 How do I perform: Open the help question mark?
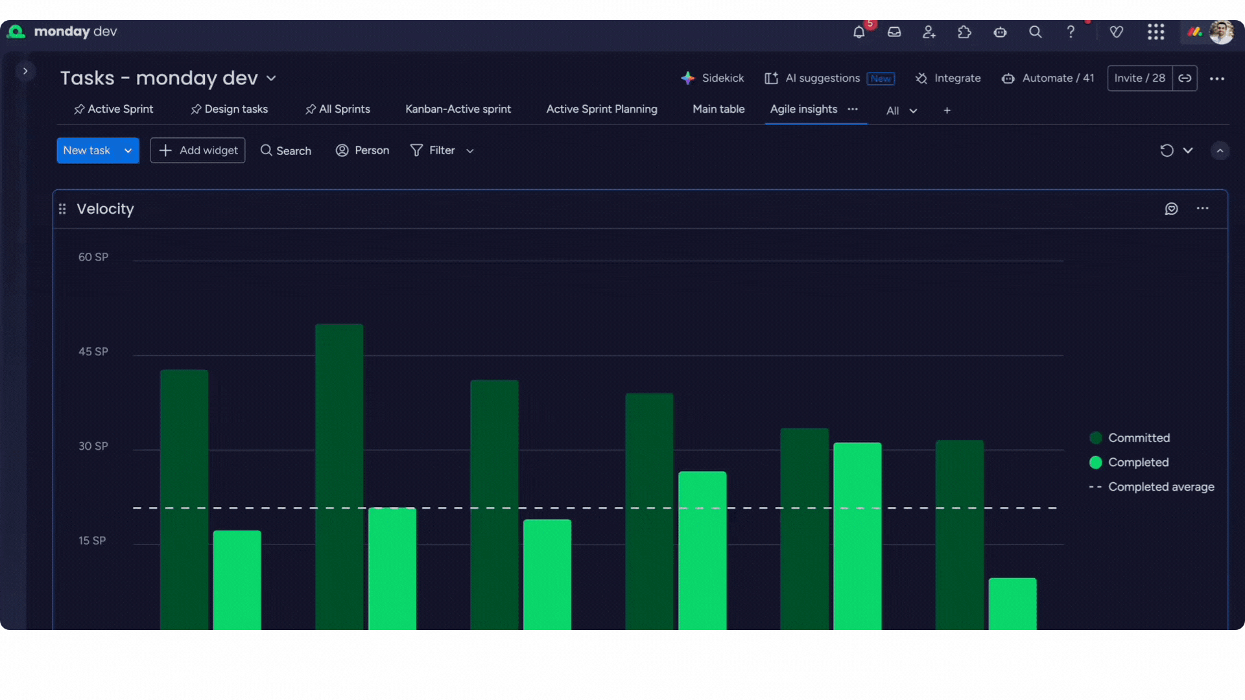[x=1071, y=32]
